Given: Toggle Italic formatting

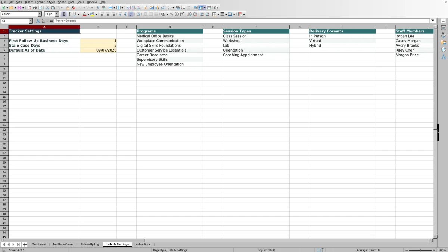Looking at the screenshot, I should pyautogui.click(x=69, y=14).
